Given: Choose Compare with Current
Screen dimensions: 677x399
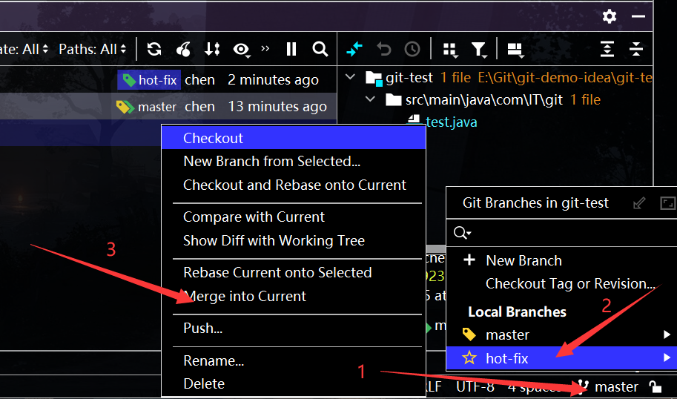Looking at the screenshot, I should pyautogui.click(x=294, y=217).
